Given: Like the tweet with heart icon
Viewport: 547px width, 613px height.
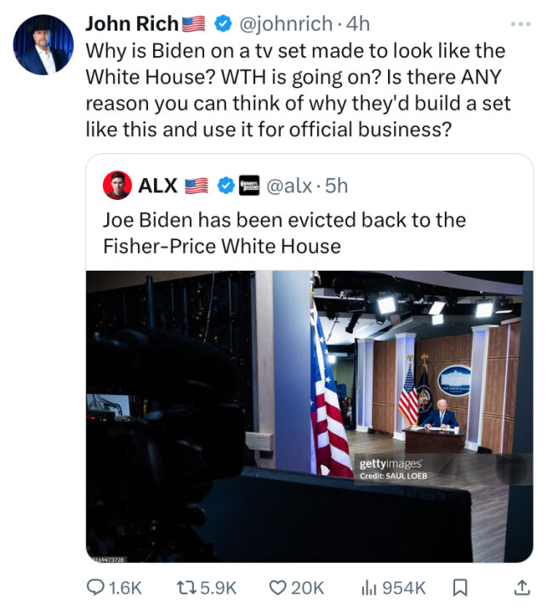Looking at the screenshot, I should coord(278,587).
